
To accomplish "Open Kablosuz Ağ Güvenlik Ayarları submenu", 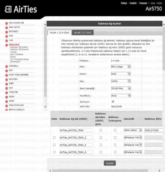I will coord(19,51).
